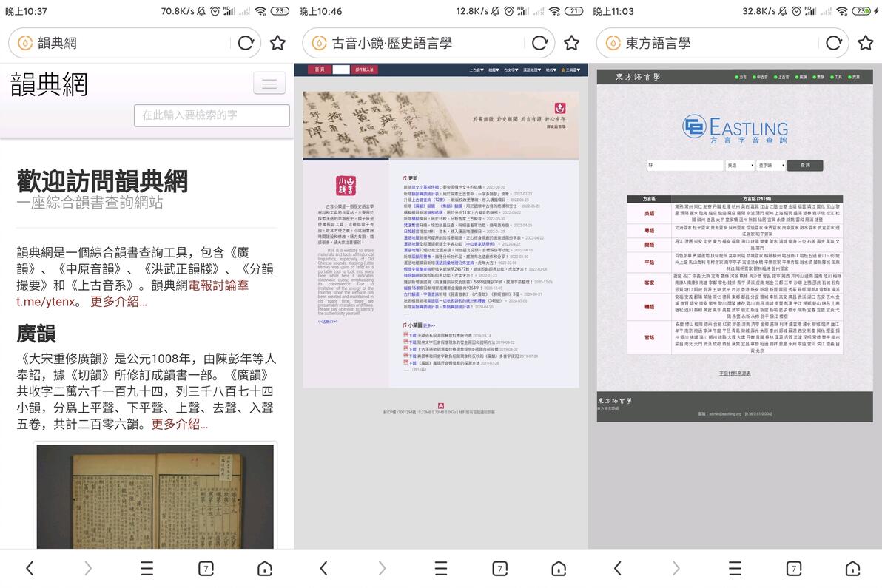Click 平話 row in dialect table
This screenshot has height=588, width=882.
(735, 262)
